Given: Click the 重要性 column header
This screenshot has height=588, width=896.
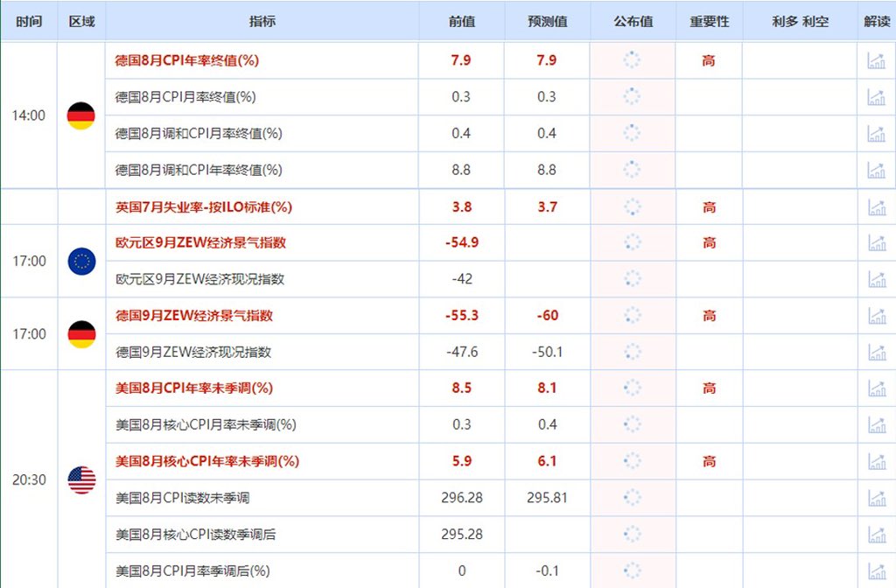Looking at the screenshot, I should tap(709, 21).
